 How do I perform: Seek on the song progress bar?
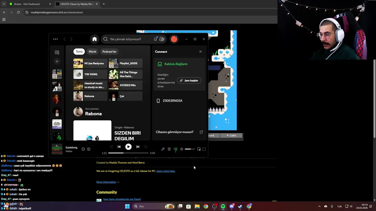click(x=128, y=153)
